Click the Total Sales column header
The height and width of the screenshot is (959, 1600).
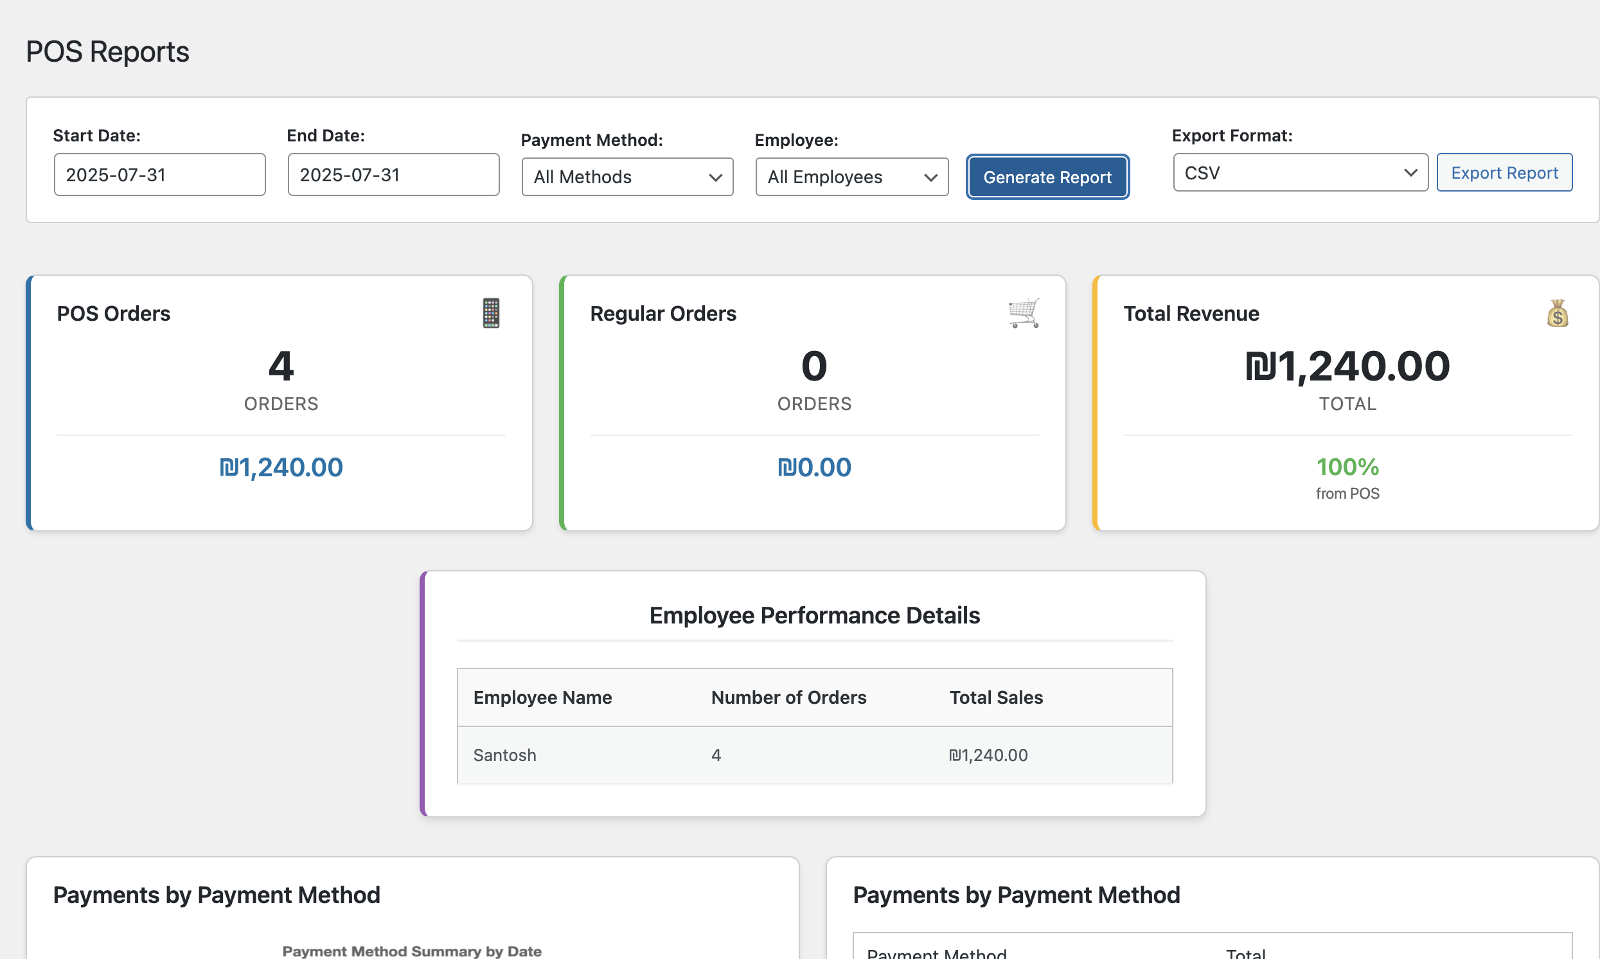(x=996, y=697)
